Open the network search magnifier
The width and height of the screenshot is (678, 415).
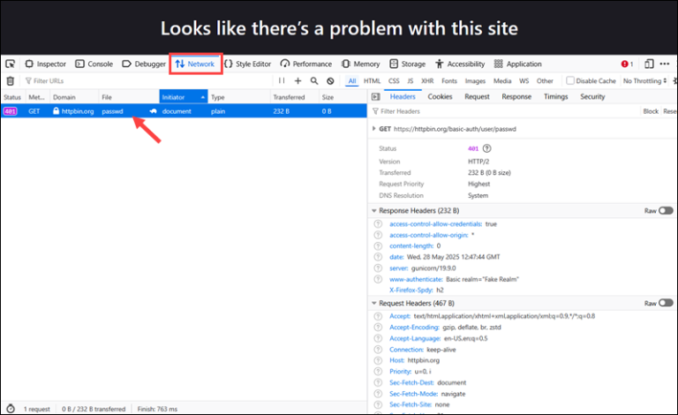point(314,81)
